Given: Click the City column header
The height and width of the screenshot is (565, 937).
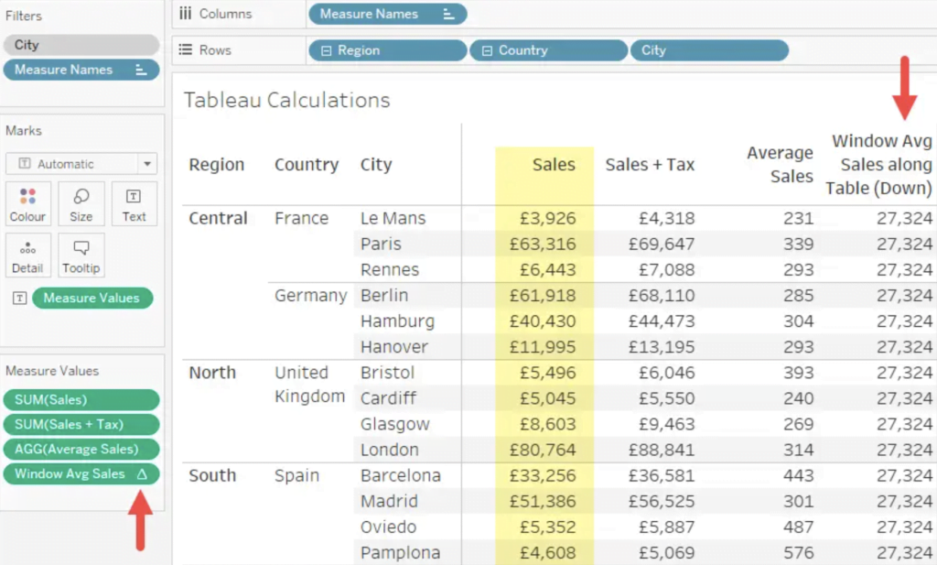Looking at the screenshot, I should point(376,165).
